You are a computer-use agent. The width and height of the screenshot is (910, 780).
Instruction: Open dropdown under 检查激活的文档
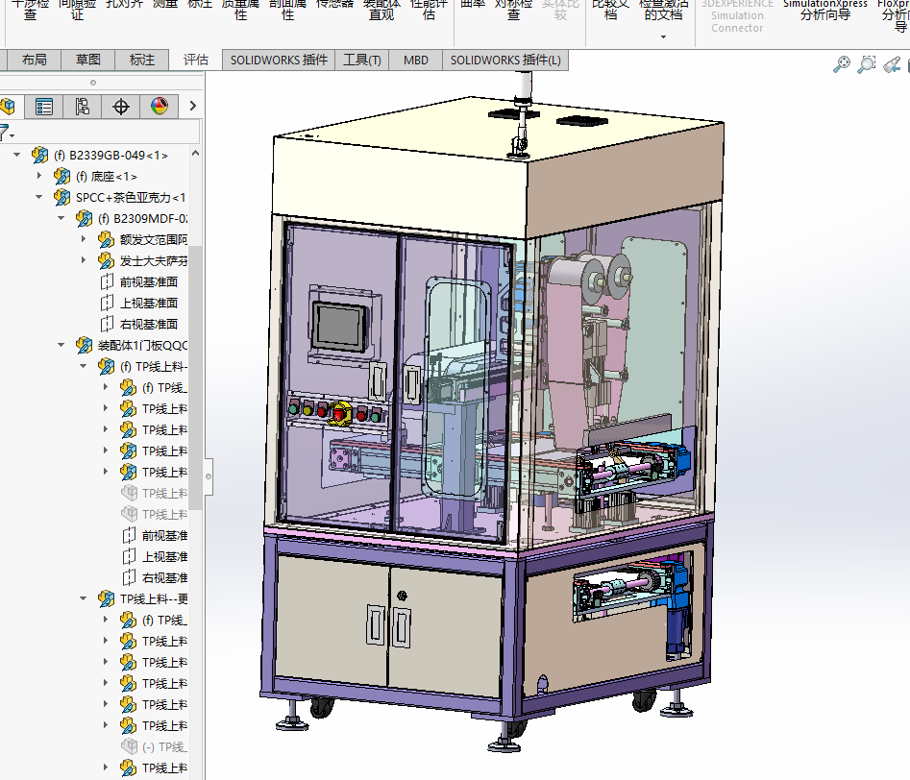[x=663, y=37]
